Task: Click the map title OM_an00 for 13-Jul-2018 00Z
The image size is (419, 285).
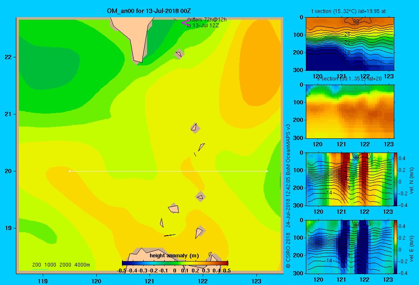Action: coord(149,11)
